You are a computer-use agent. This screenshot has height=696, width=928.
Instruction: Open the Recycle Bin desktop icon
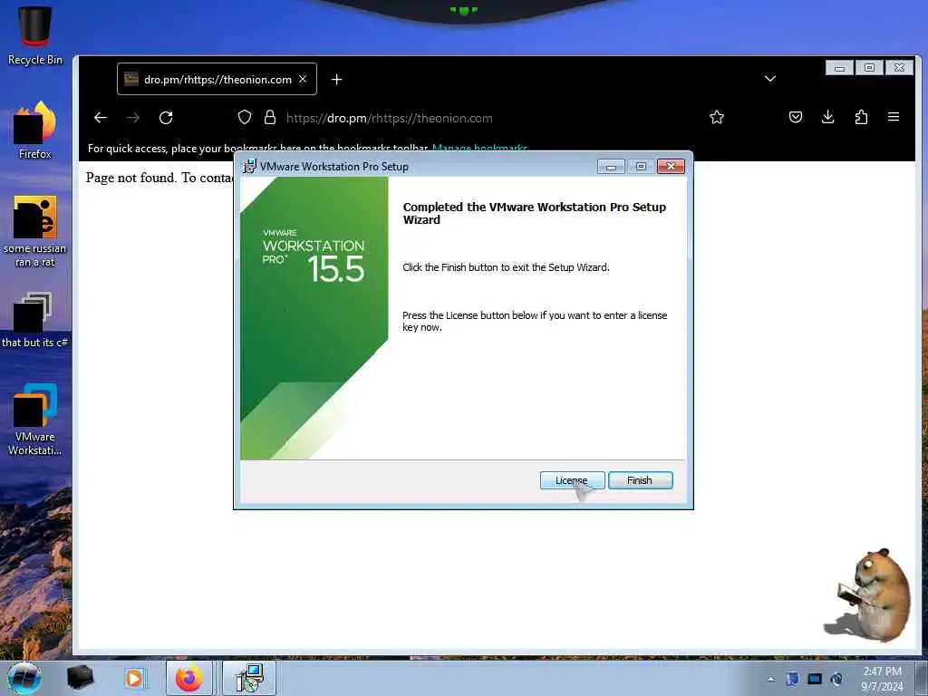click(x=35, y=36)
